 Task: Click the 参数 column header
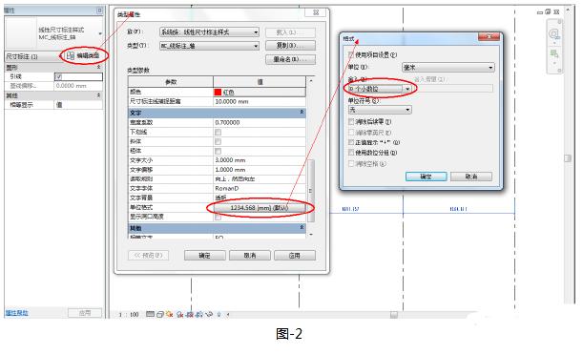click(x=171, y=82)
